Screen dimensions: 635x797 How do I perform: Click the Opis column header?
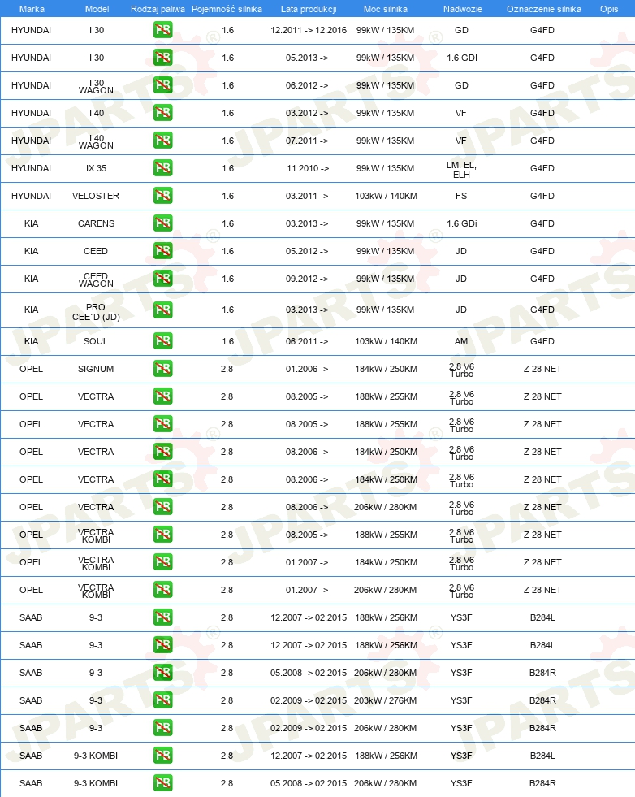click(608, 9)
